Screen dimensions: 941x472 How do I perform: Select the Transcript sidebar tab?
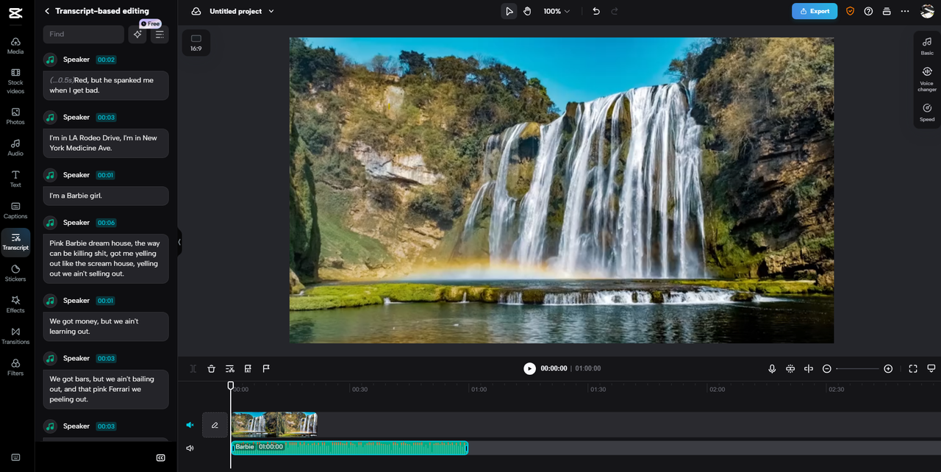point(15,242)
